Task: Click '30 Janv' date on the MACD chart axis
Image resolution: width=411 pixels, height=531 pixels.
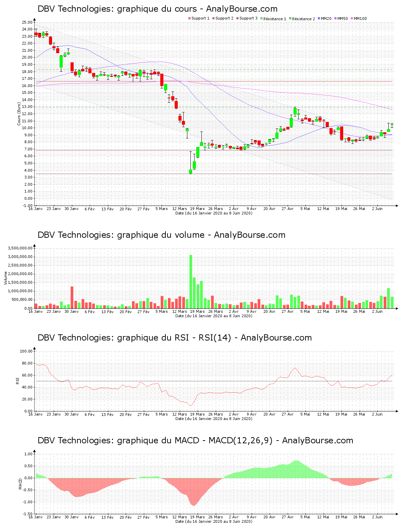Action: coord(72,517)
